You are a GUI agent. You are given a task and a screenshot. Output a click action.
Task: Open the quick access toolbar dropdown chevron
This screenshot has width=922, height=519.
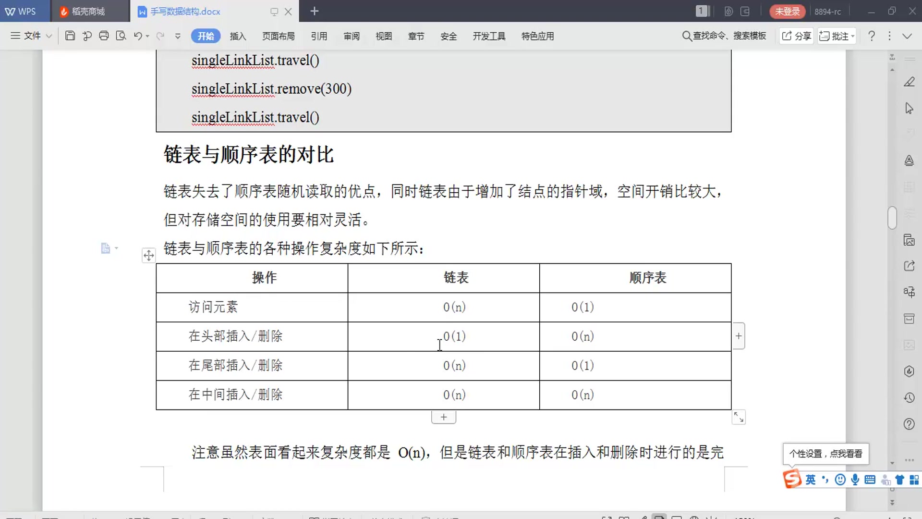coord(177,36)
